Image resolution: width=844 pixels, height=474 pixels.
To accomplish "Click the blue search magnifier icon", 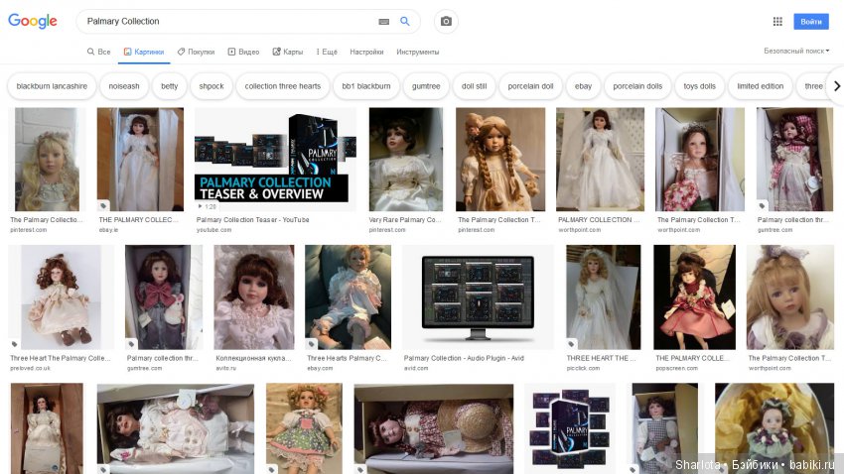I will coord(405,21).
